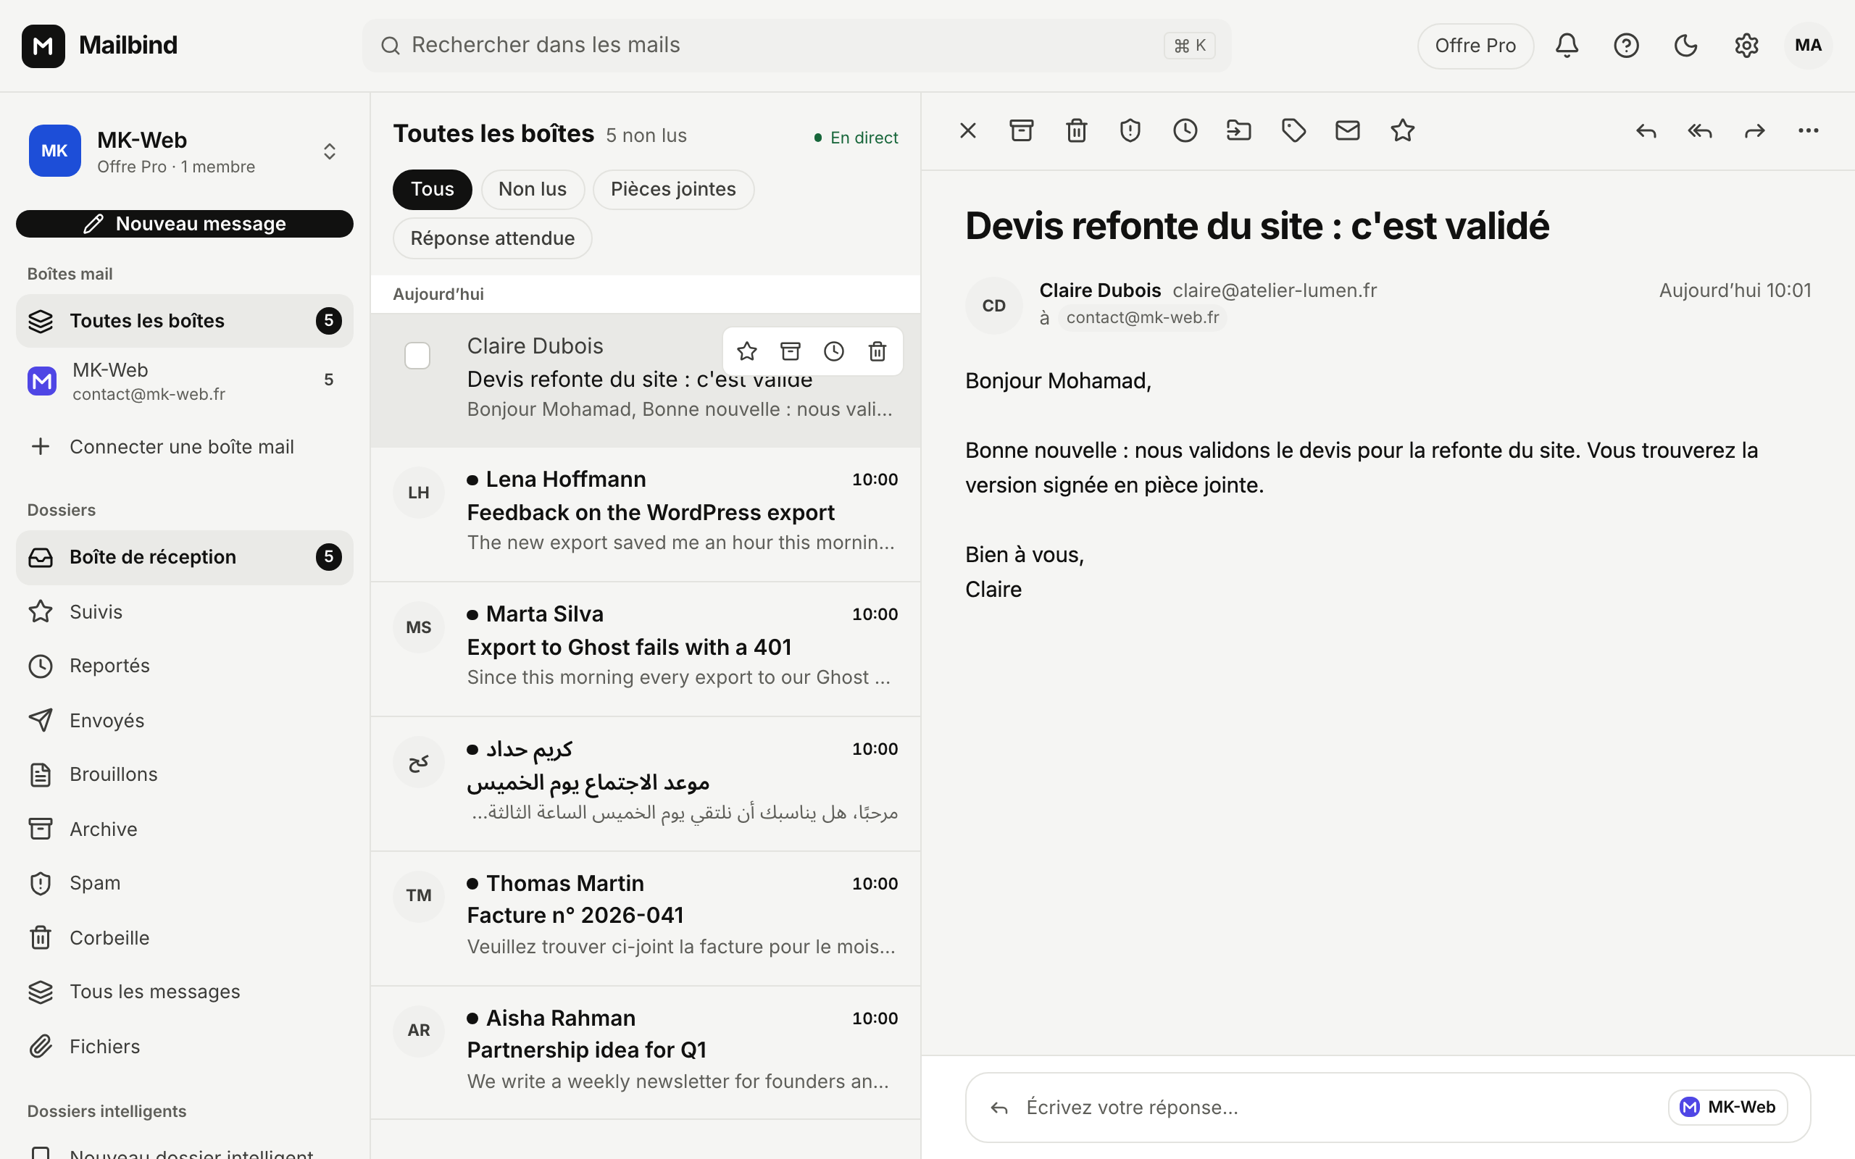Toggle dark mode moon icon
Viewport: 1855px width, 1159px height.
click(x=1685, y=45)
